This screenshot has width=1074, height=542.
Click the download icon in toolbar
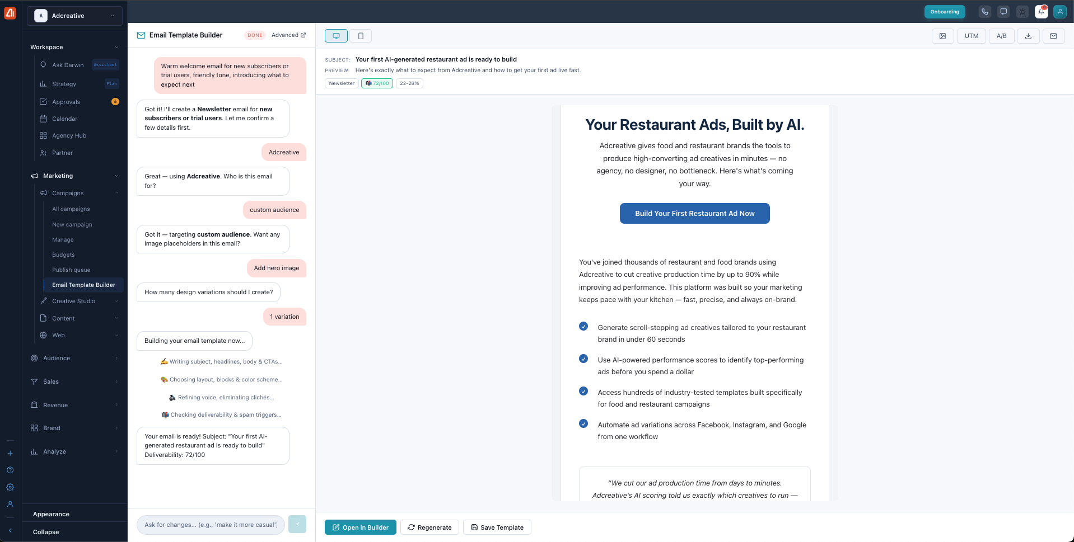coord(1028,36)
